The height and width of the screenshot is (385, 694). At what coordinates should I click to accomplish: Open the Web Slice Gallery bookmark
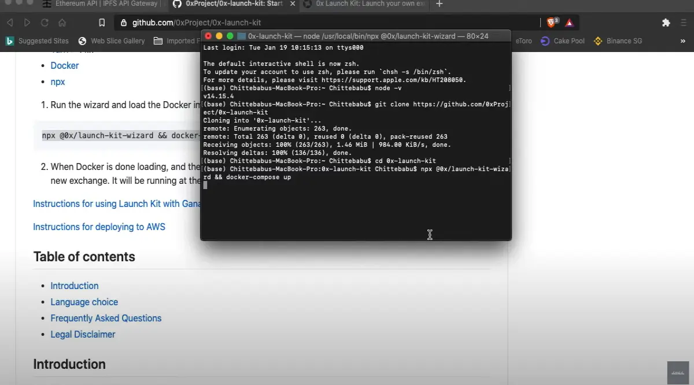click(112, 41)
